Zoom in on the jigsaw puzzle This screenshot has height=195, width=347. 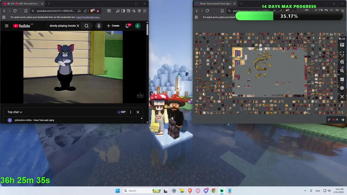point(342,62)
